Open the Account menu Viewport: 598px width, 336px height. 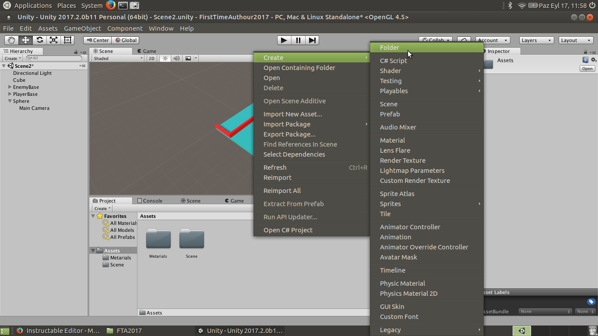click(492, 40)
